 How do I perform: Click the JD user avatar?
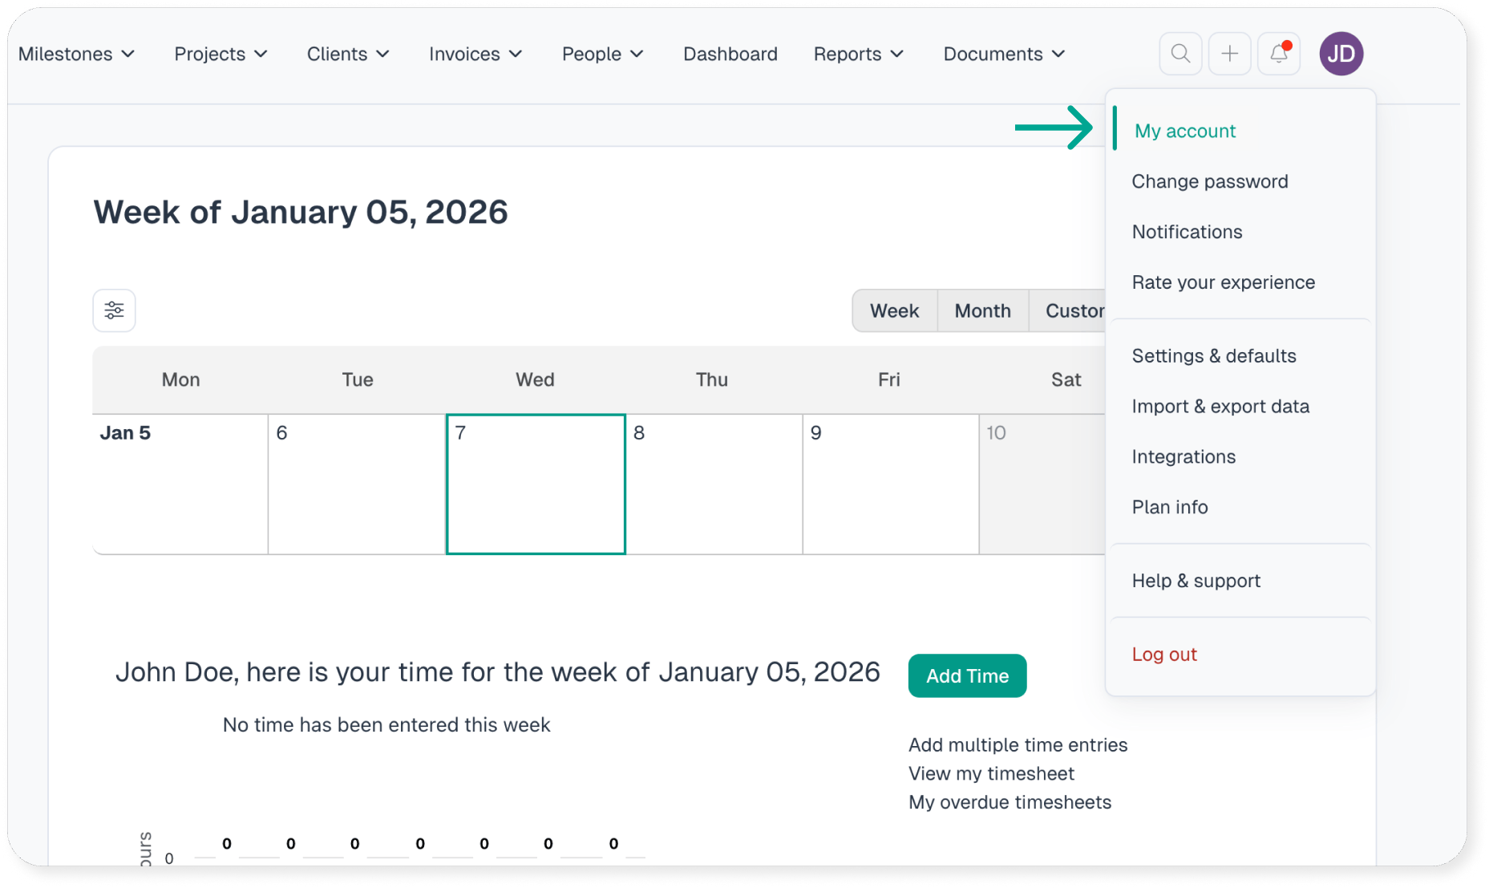click(1341, 54)
